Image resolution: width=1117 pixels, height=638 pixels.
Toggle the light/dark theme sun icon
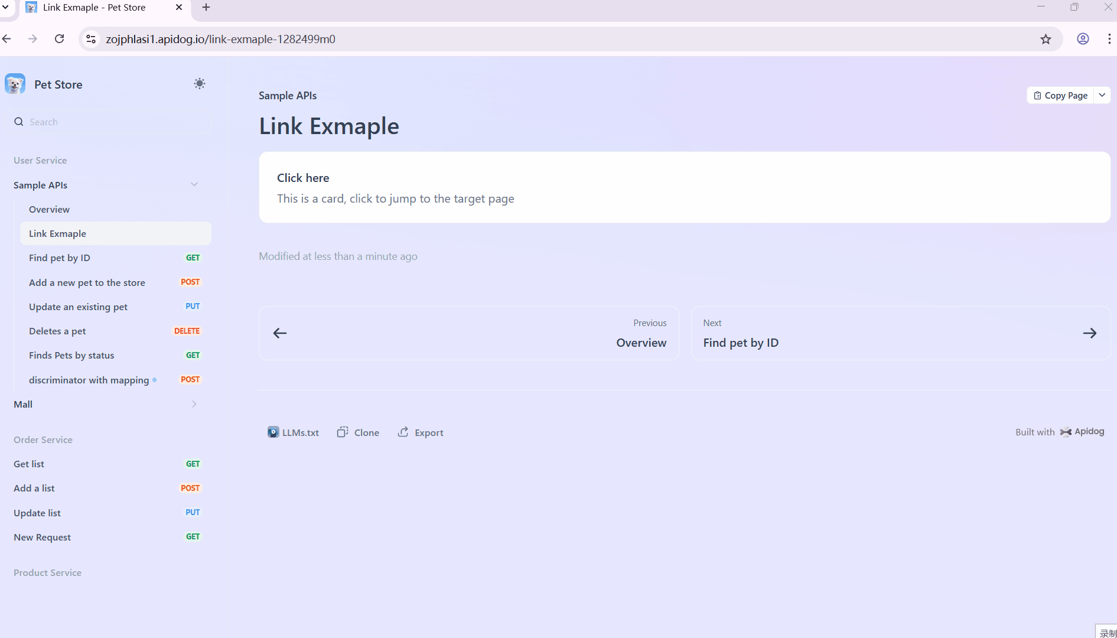pos(200,83)
